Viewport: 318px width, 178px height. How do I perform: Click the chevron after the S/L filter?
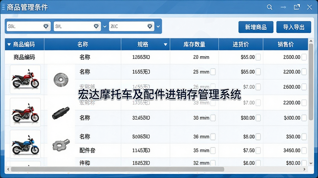tap(105, 27)
